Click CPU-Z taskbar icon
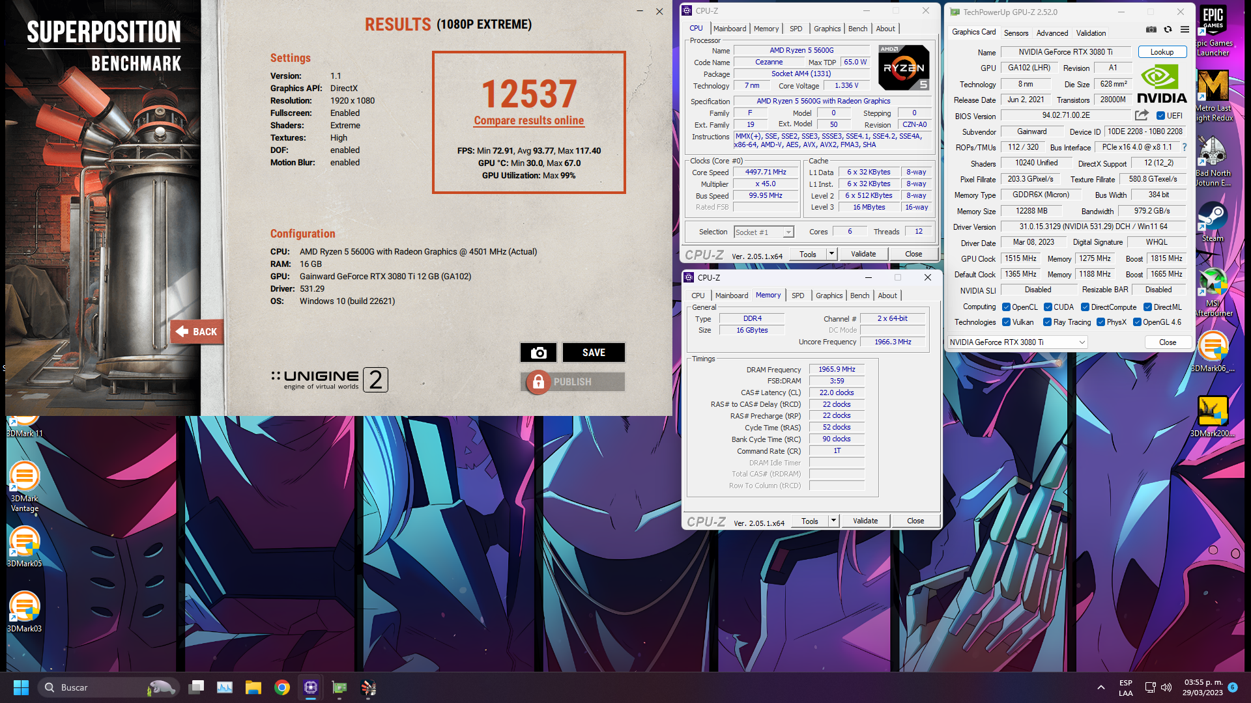This screenshot has height=703, width=1251. click(311, 687)
